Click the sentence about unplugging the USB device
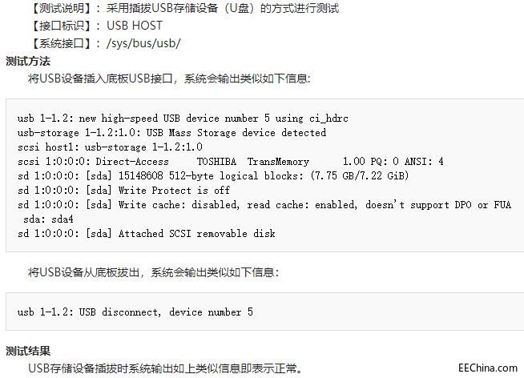524x378 pixels. (153, 272)
